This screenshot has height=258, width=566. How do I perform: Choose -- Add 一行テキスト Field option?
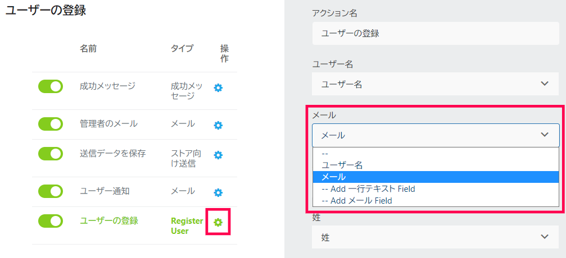(436, 188)
